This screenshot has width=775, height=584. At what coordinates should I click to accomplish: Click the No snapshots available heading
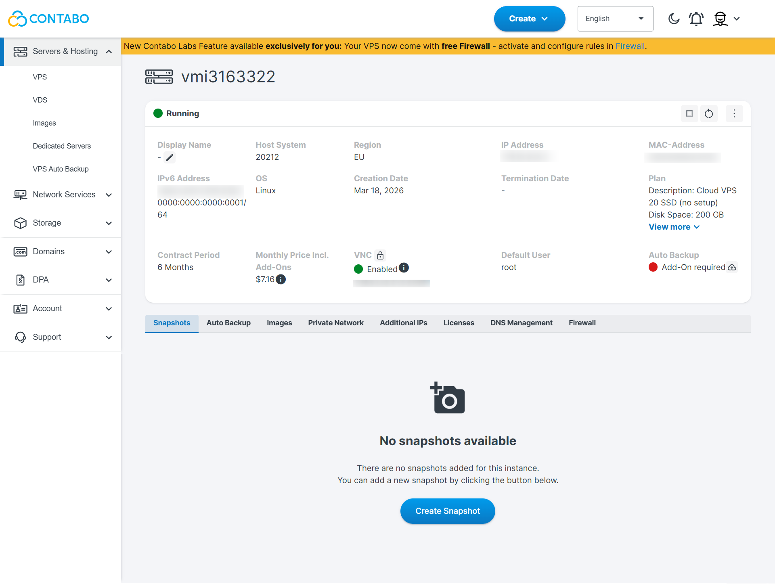point(448,441)
